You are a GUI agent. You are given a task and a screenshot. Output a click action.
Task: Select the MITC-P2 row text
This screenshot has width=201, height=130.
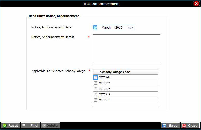point(104,83)
